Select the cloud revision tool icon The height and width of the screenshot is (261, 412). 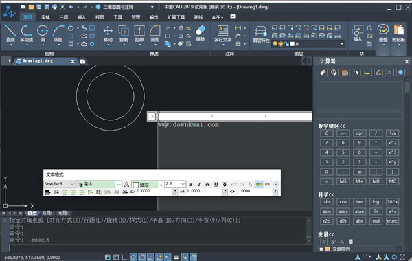pos(84,44)
